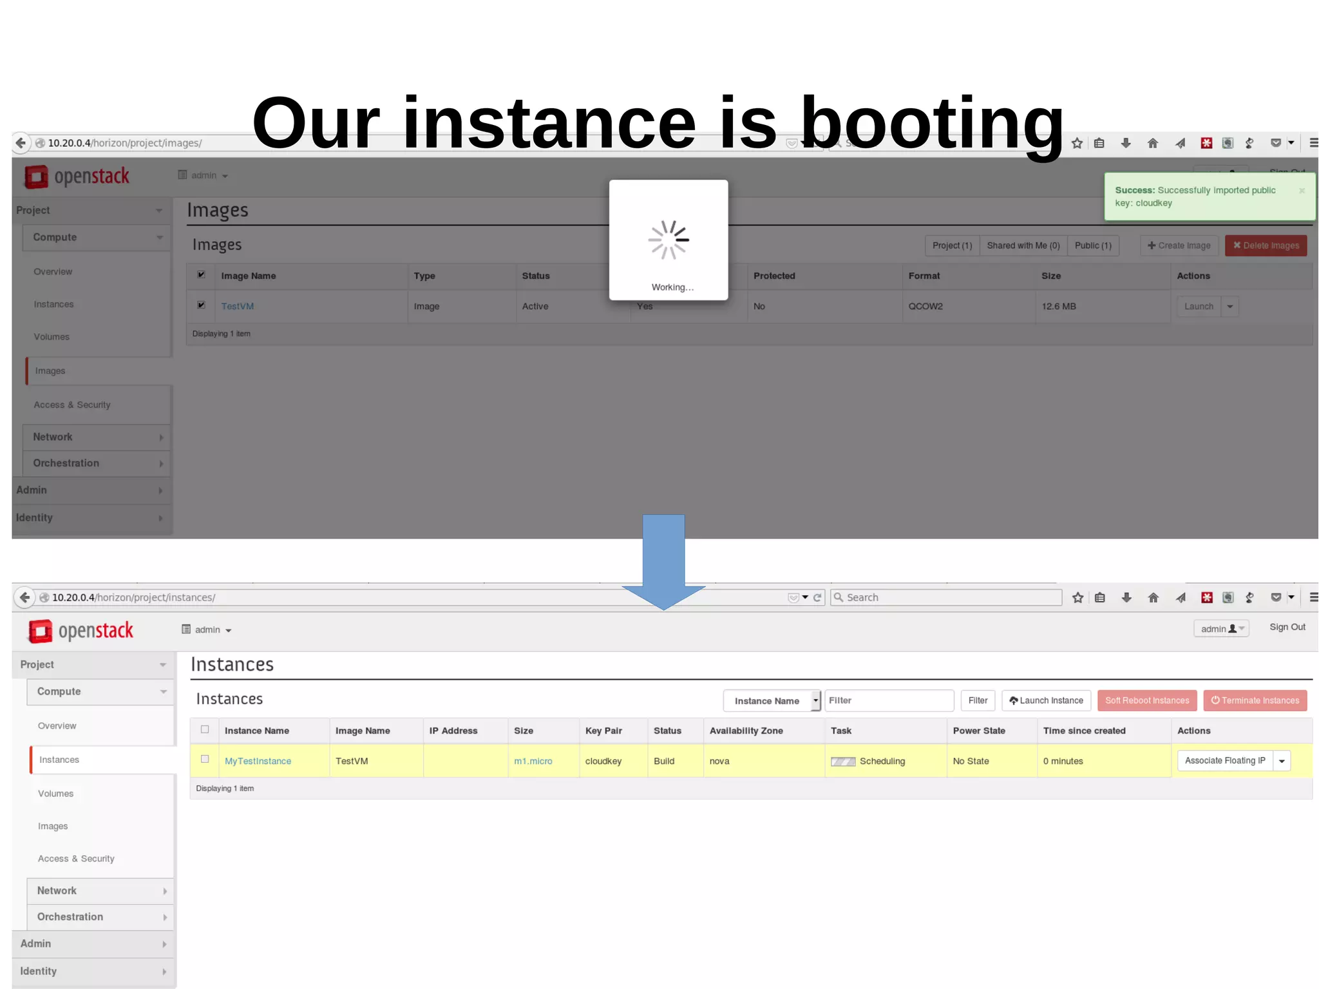Image resolution: width=1319 pixels, height=989 pixels.
Task: Switch to the Project (1) images tab
Action: (x=953, y=245)
